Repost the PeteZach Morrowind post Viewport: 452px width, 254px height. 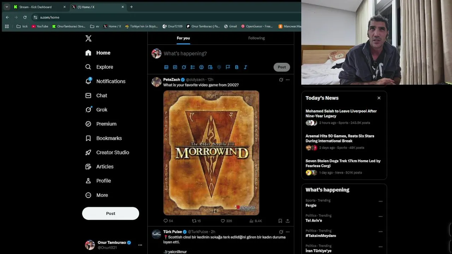coord(196,221)
